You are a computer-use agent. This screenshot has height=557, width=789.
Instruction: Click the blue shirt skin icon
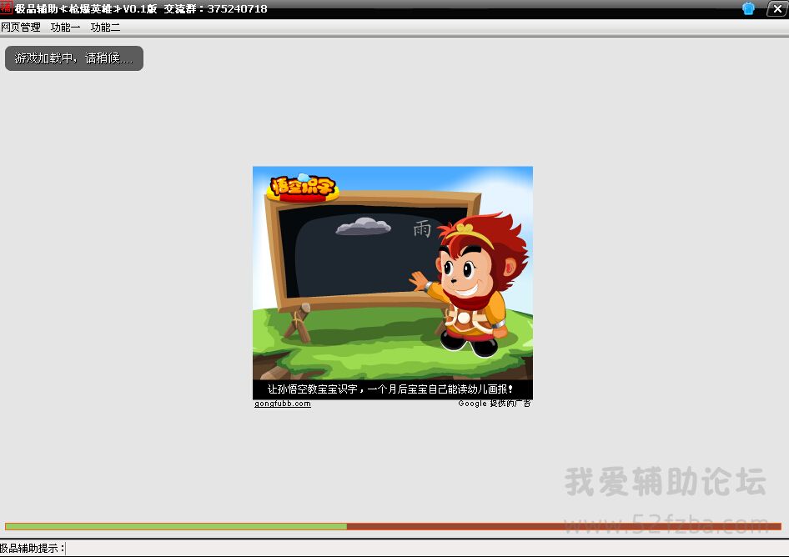pyautogui.click(x=748, y=8)
